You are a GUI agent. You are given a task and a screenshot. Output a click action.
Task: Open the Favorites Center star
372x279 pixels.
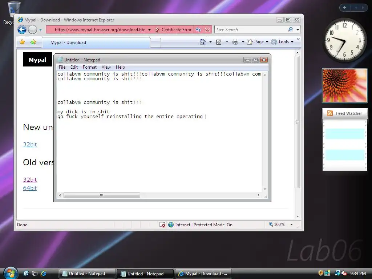tap(22, 42)
